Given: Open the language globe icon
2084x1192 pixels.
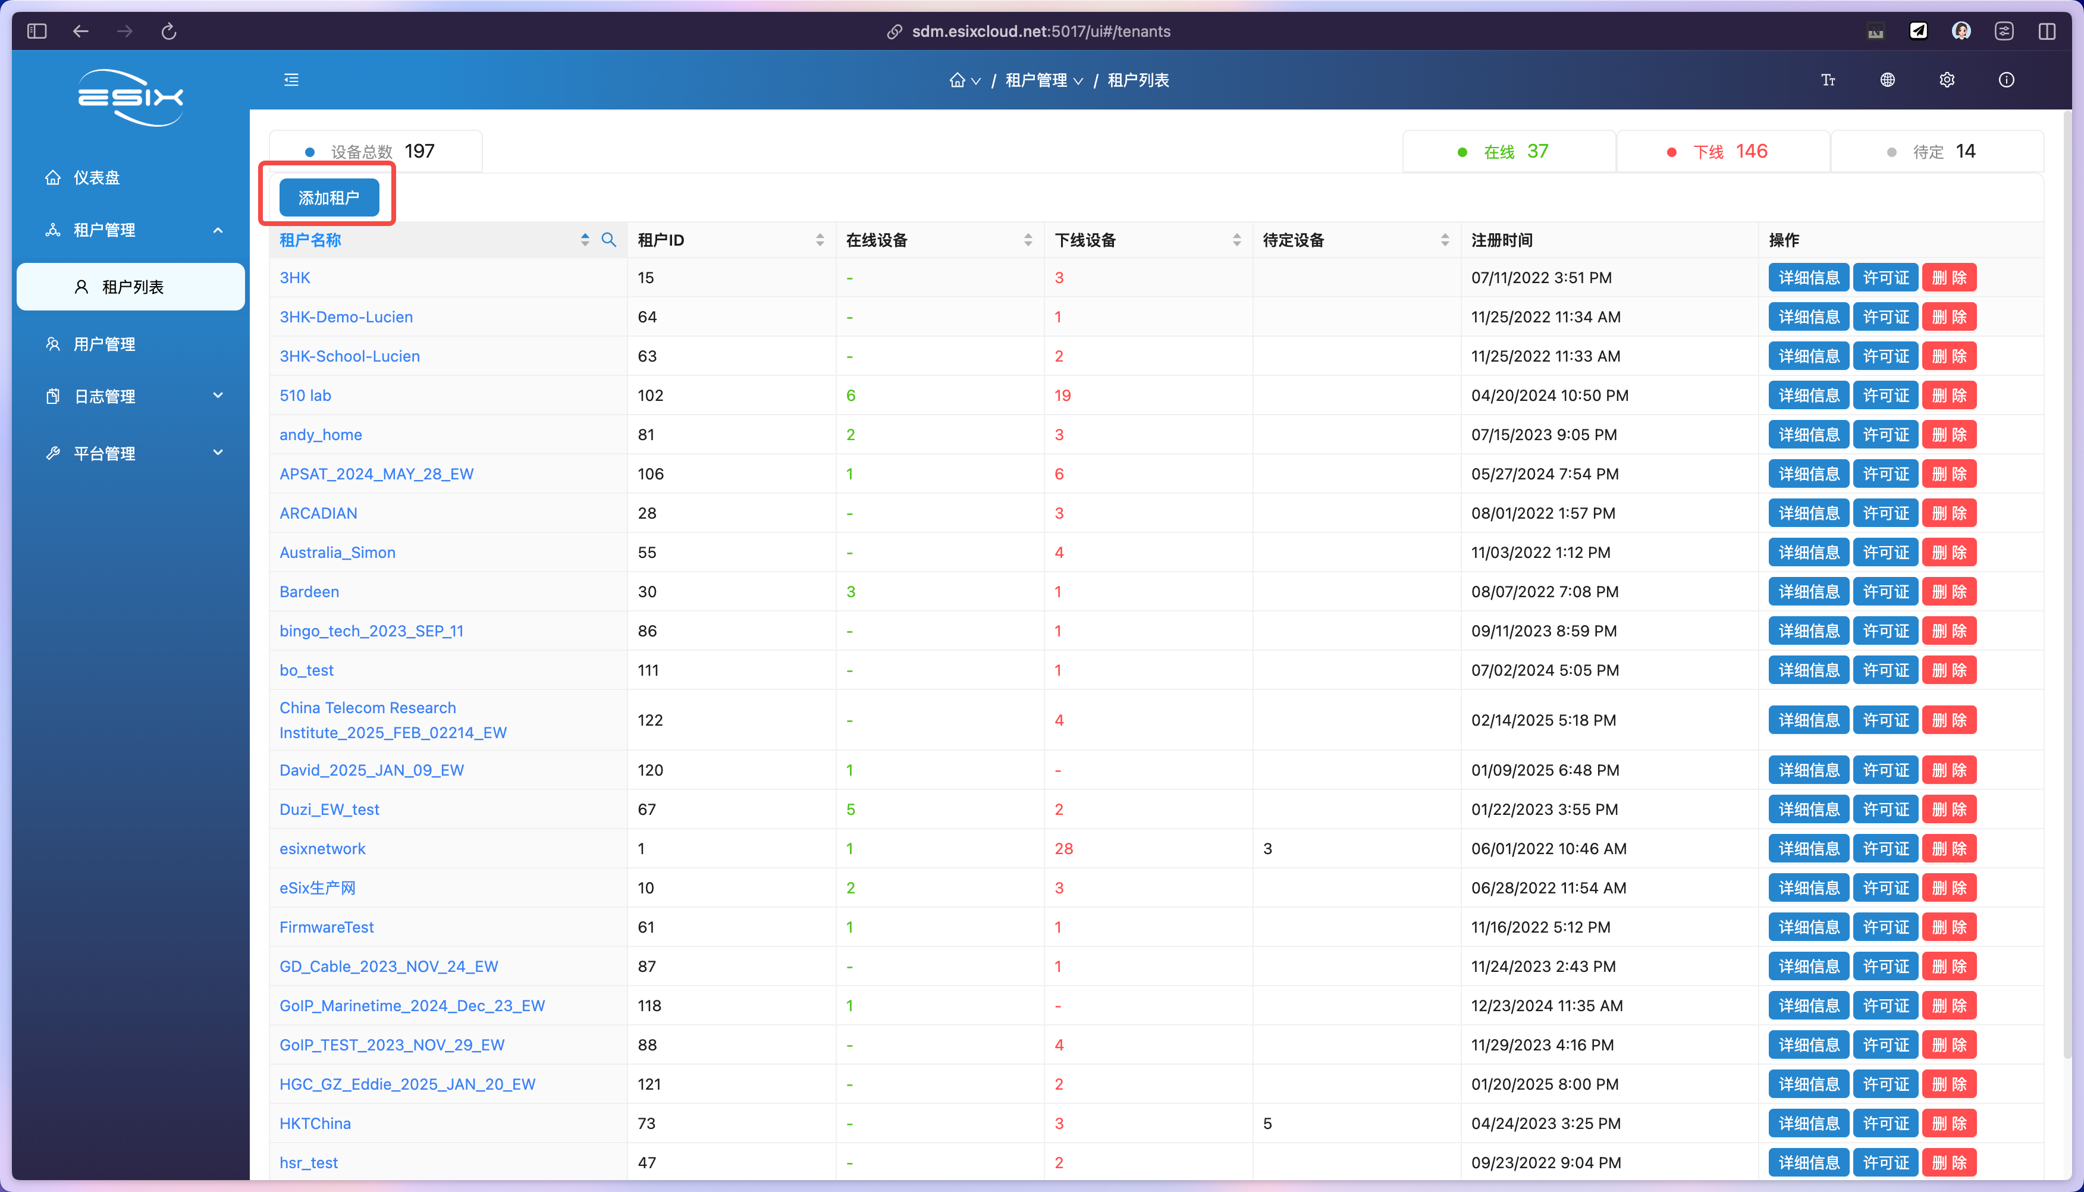Looking at the screenshot, I should (x=1887, y=80).
